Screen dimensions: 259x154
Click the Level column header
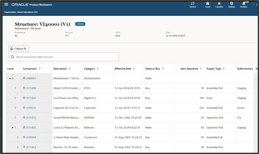[x=10, y=69]
